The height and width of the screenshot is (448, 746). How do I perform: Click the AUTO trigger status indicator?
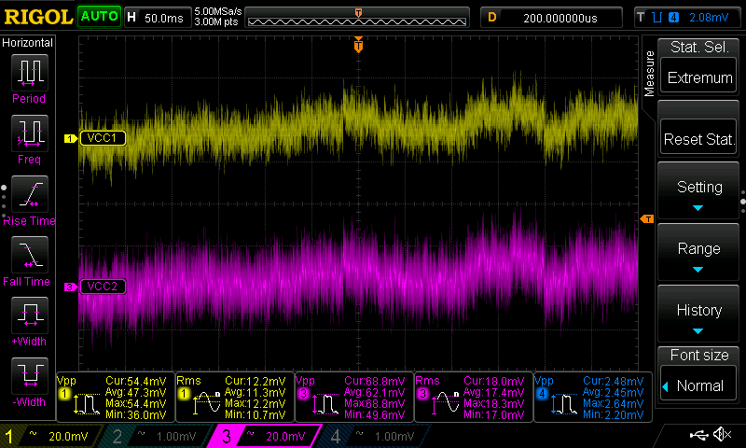99,16
